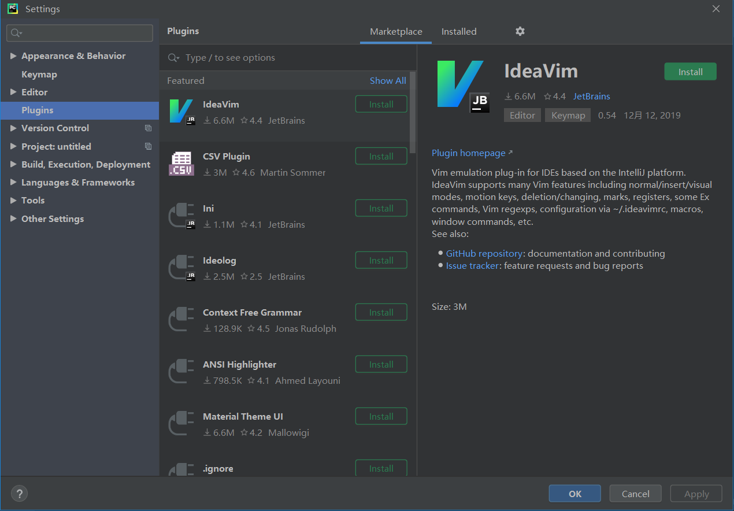Install the Ideolog plugin
The image size is (734, 511).
[x=381, y=260]
